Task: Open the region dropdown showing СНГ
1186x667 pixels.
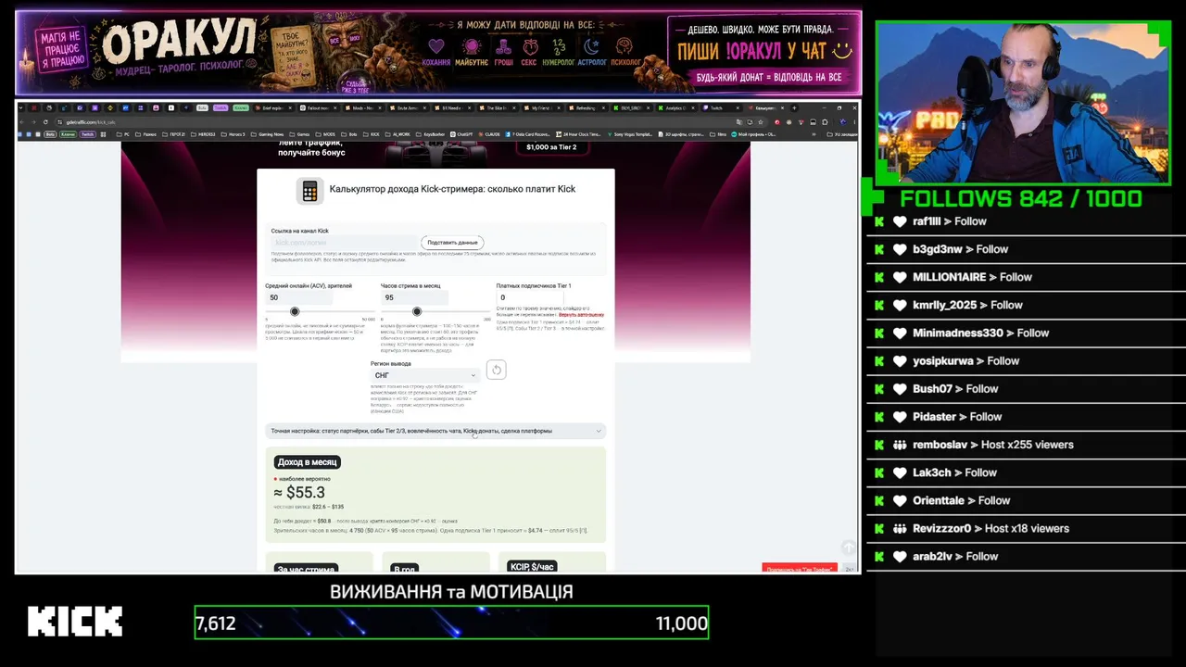Action: pyautogui.click(x=425, y=375)
